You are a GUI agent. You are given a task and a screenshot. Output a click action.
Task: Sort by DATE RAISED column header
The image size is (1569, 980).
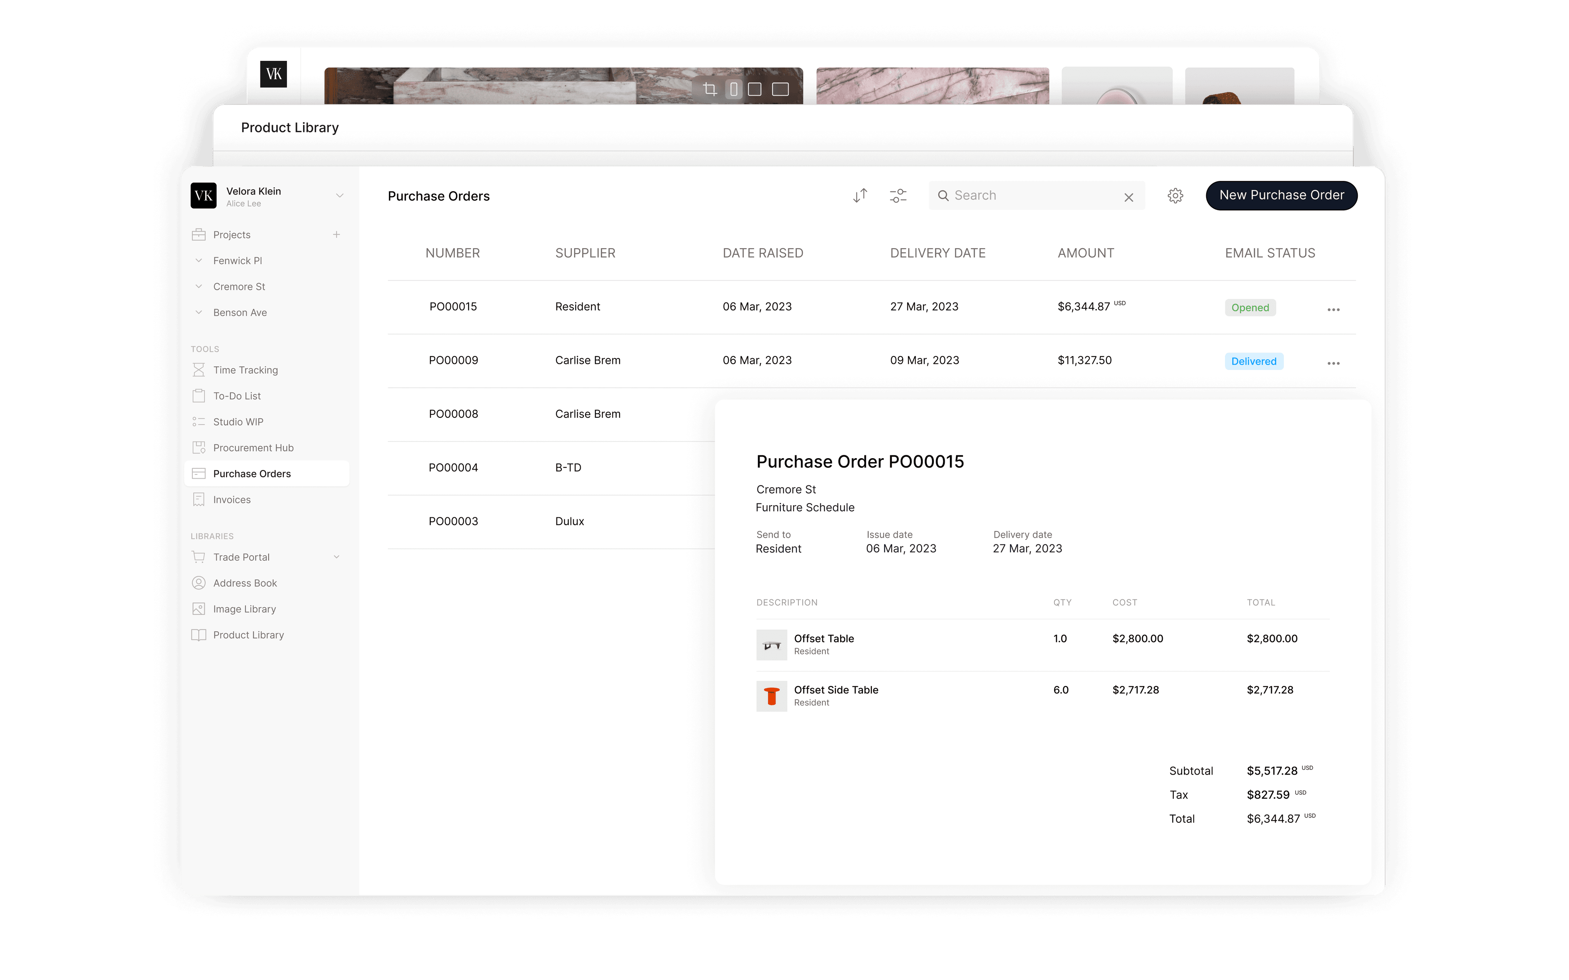762,254
